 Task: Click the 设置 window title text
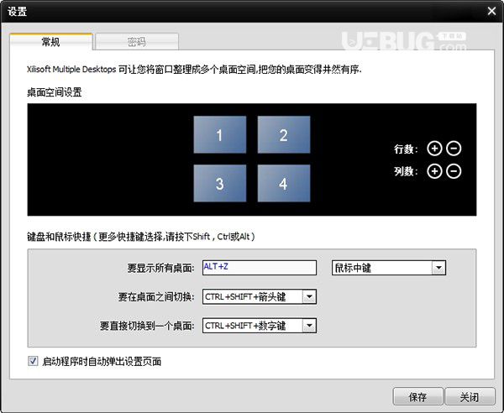(x=17, y=12)
